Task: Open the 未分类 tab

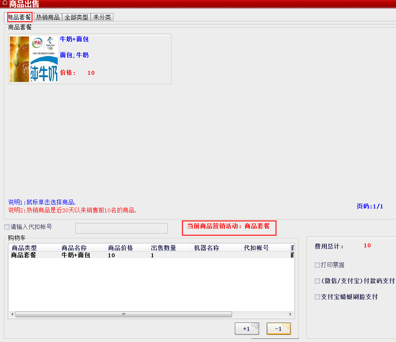Action: click(x=102, y=17)
